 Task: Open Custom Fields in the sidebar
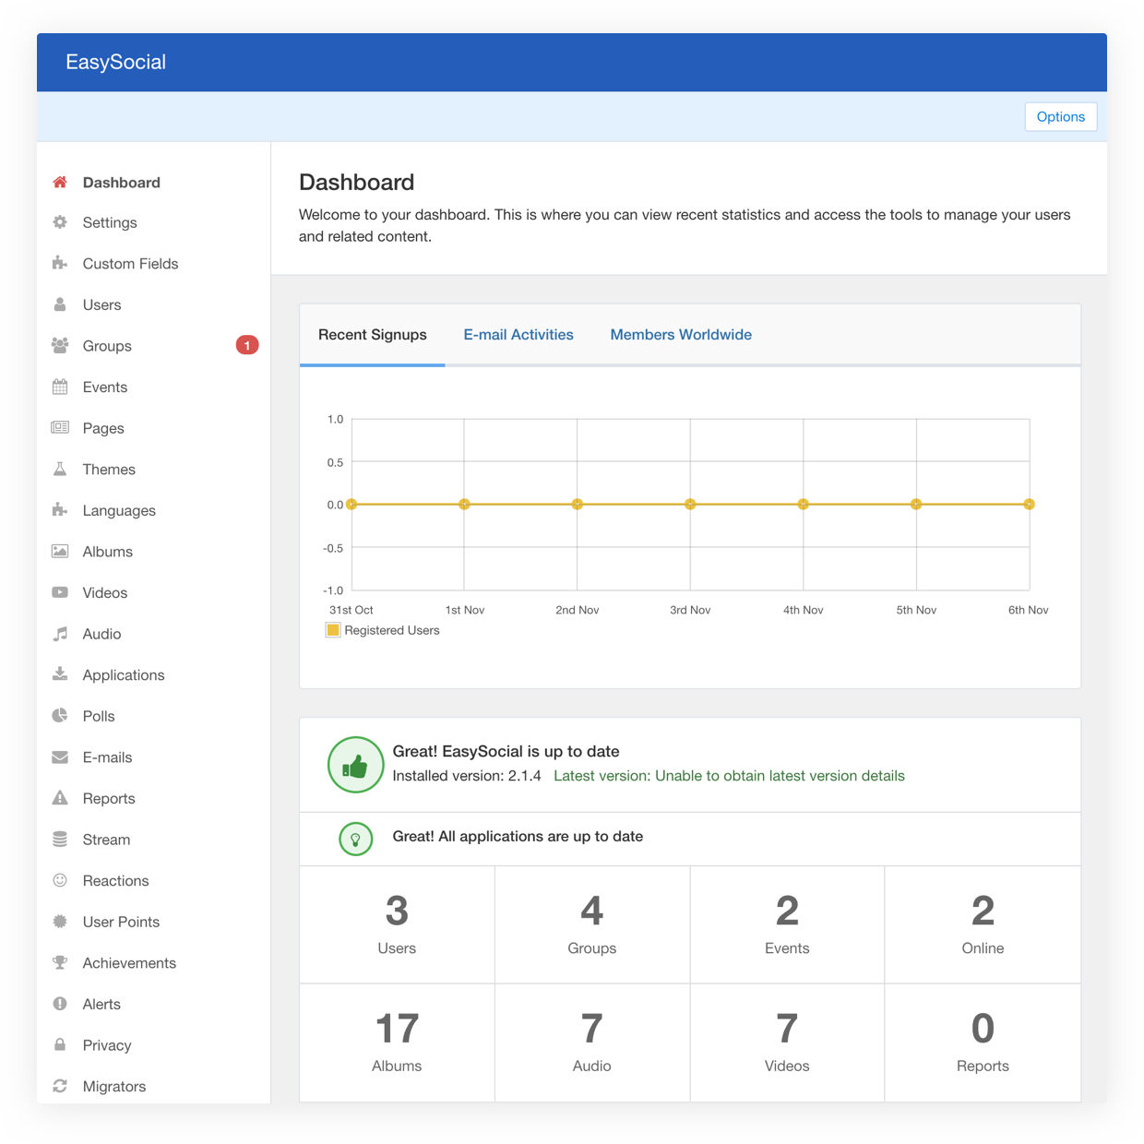pos(130,264)
